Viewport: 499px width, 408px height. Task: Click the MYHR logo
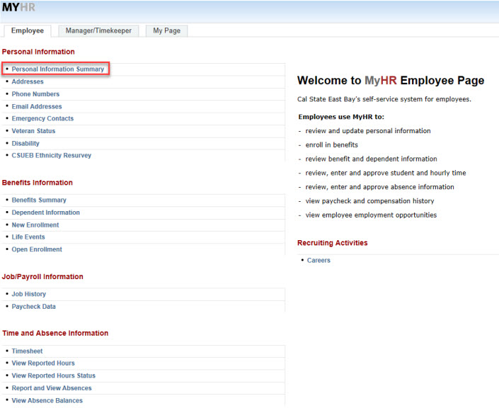18,7
